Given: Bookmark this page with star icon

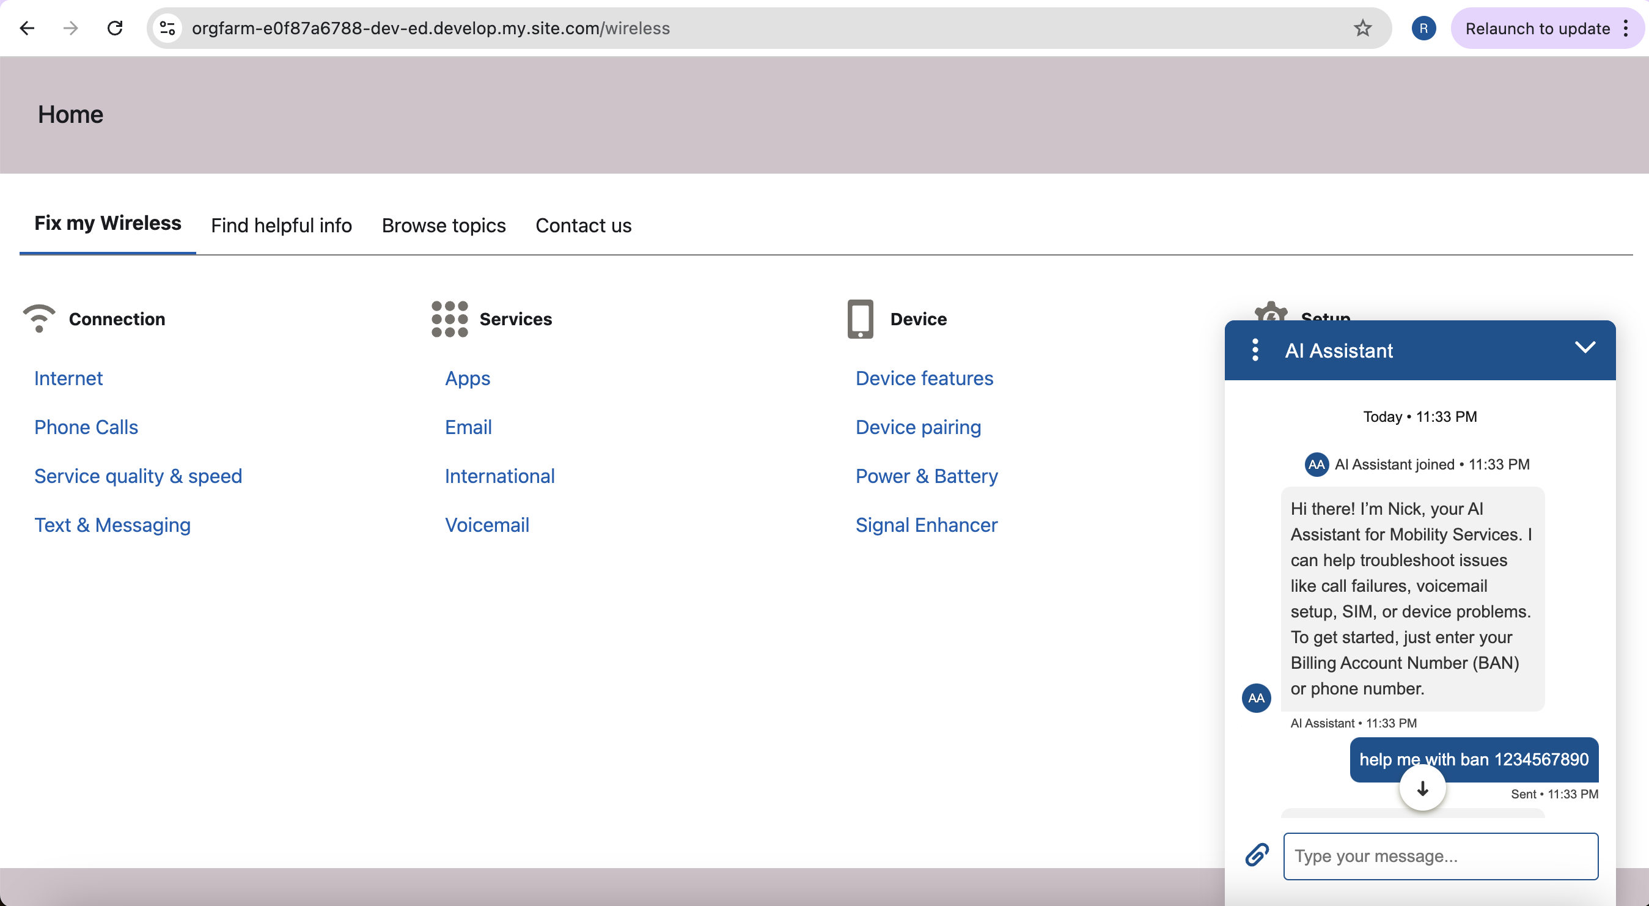Looking at the screenshot, I should pos(1362,28).
